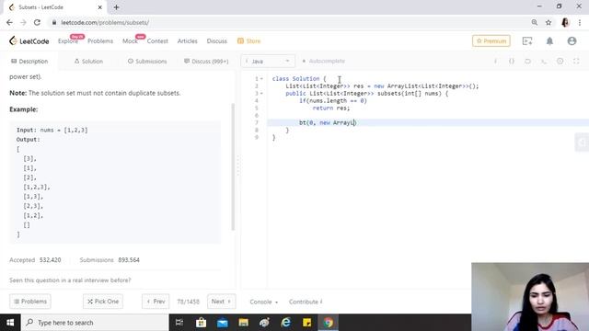Open the Store nav link
Screen dimensions: 589x331
point(249,40)
